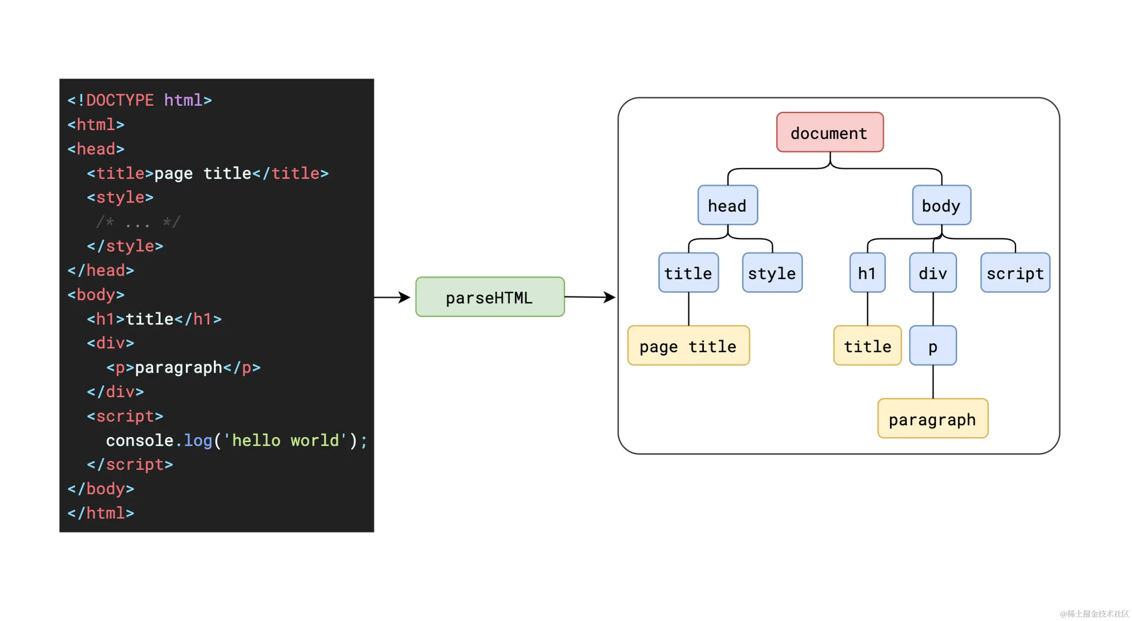Click the yellow 'title' text node
Viewport: 1132px width, 621px height.
[867, 345]
